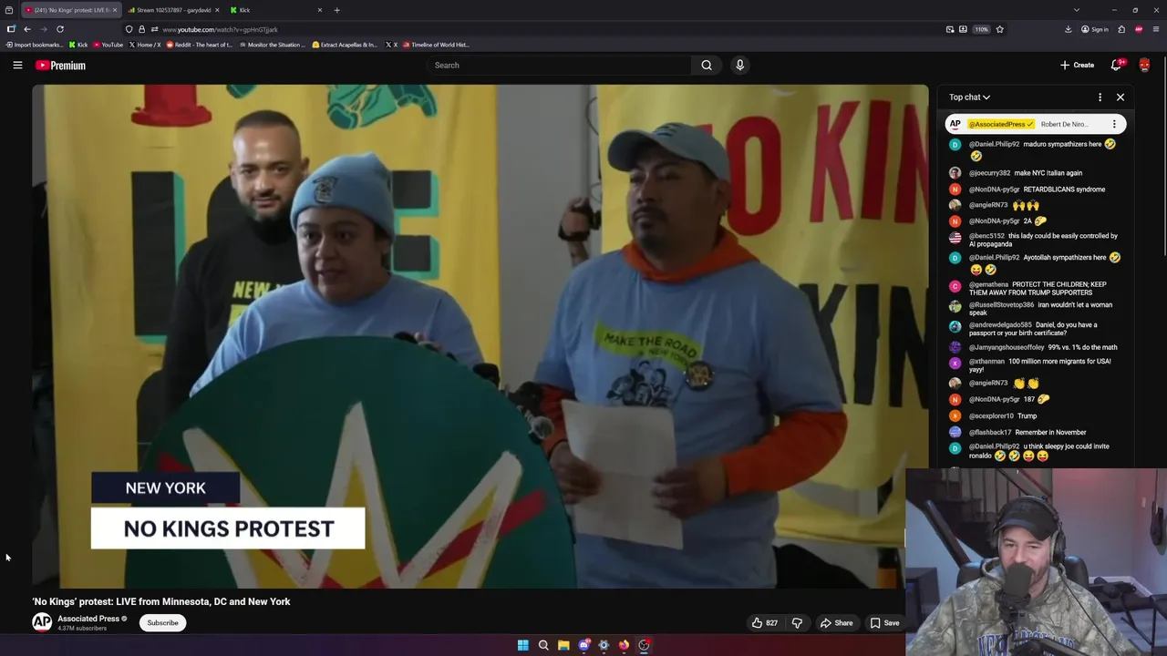Open Associated Press channel avatar
The width and height of the screenshot is (1167, 656).
click(x=42, y=622)
